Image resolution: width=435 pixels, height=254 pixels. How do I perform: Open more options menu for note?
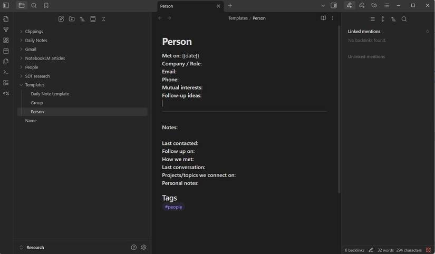pos(333,18)
